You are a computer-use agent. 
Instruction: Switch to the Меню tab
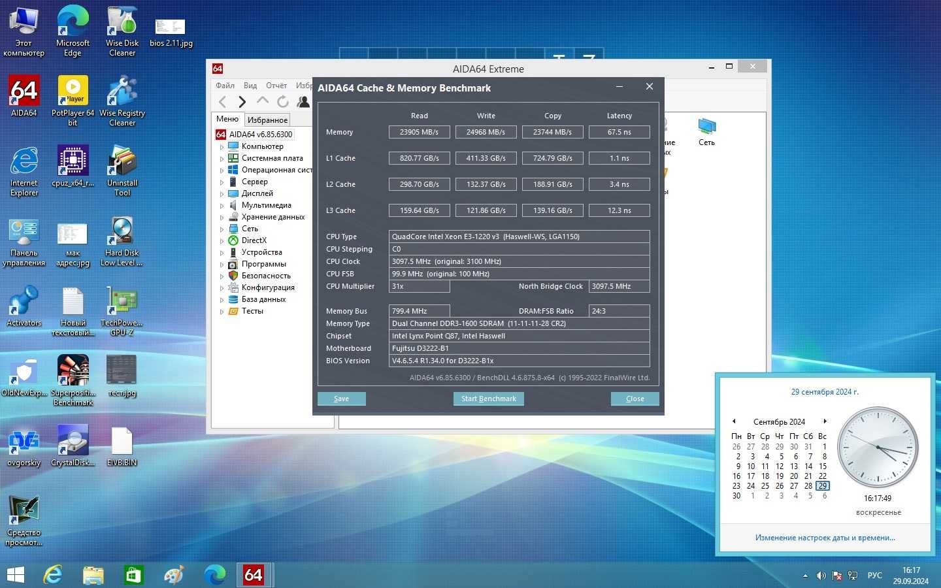click(227, 119)
